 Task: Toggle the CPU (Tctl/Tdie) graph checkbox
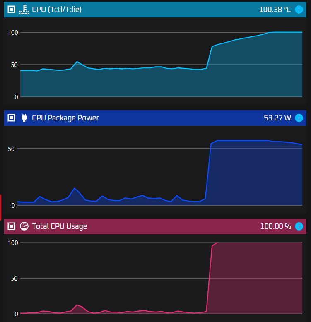12,9
